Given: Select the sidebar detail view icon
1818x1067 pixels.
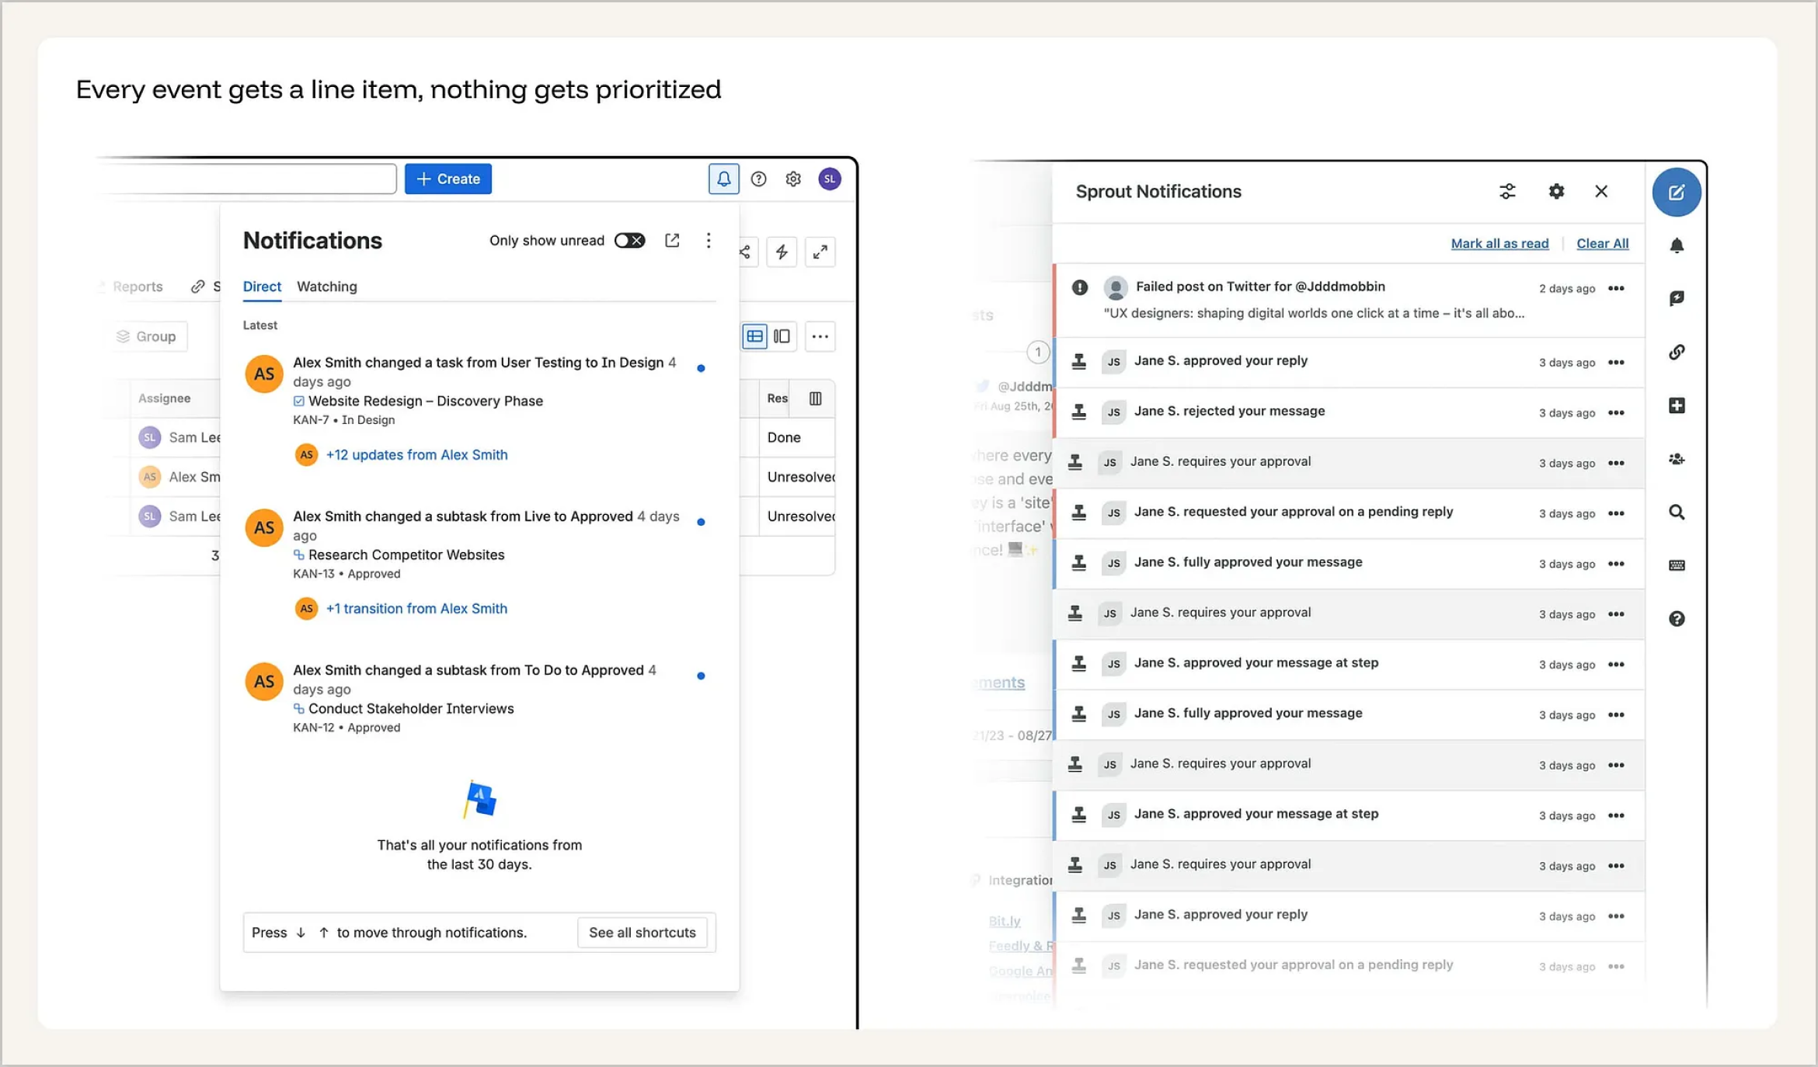Looking at the screenshot, I should click(782, 336).
